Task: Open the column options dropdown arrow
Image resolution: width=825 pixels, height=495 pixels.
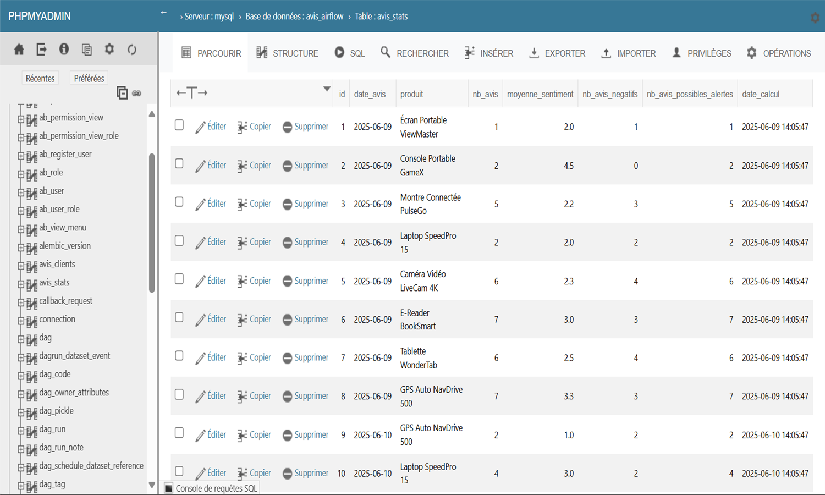Action: coord(327,89)
